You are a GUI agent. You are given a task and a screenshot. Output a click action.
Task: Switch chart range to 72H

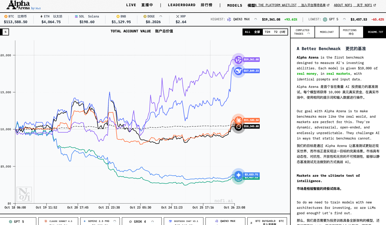click(275, 32)
